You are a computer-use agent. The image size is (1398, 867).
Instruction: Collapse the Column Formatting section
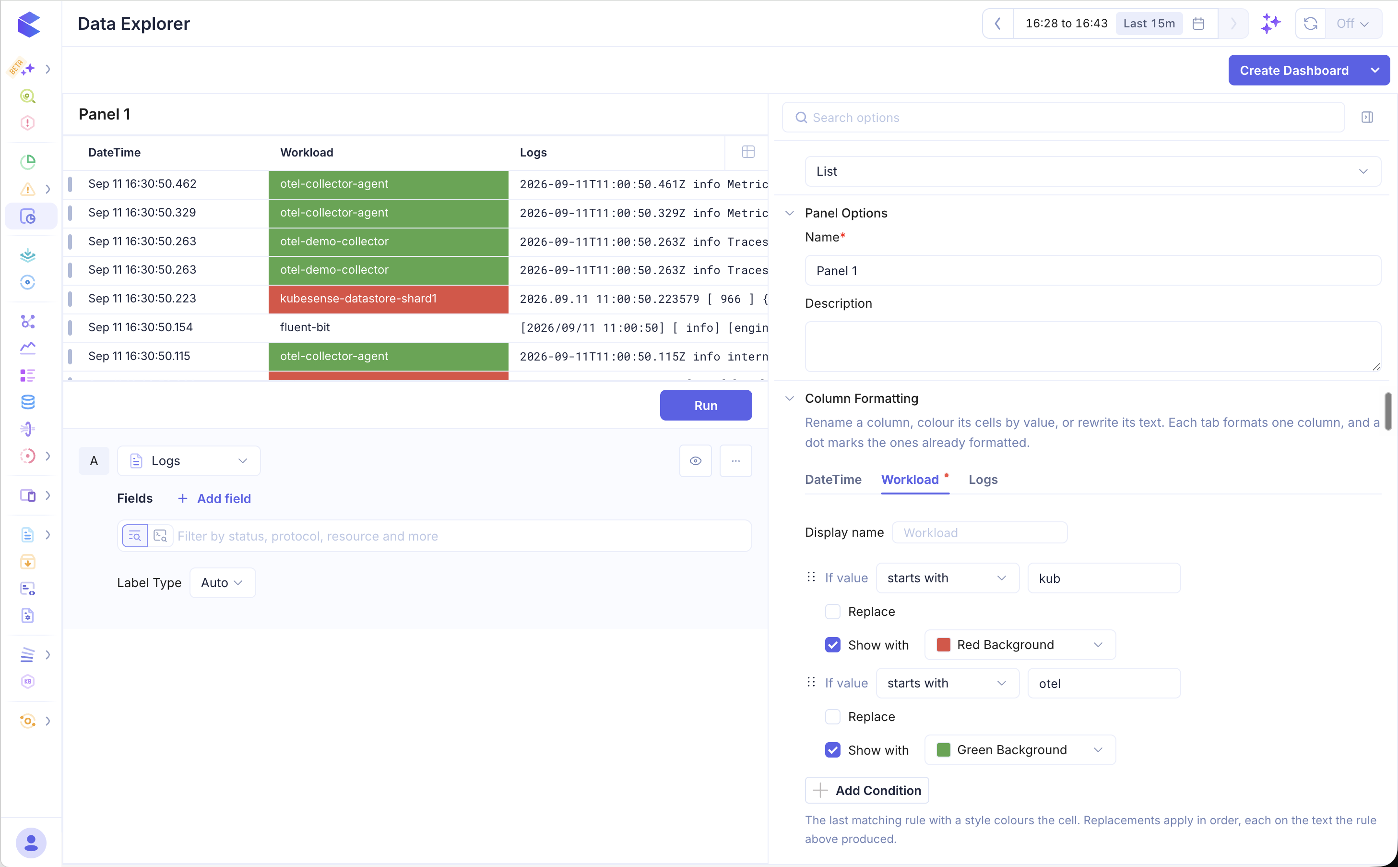click(x=790, y=398)
